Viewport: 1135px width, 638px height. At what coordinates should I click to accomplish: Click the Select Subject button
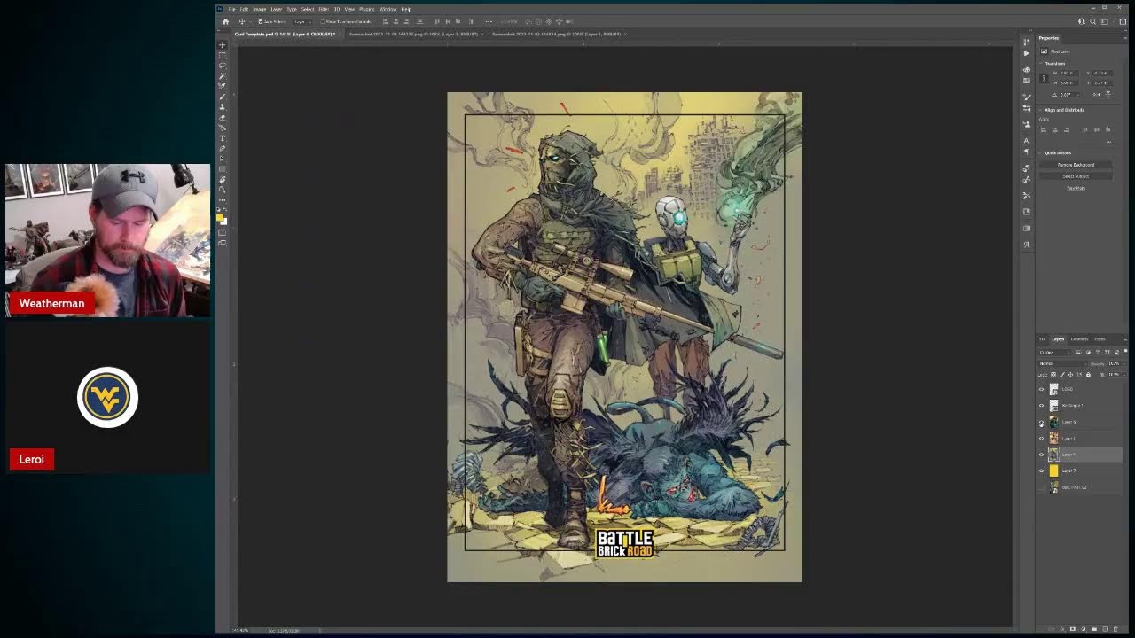(x=1075, y=175)
